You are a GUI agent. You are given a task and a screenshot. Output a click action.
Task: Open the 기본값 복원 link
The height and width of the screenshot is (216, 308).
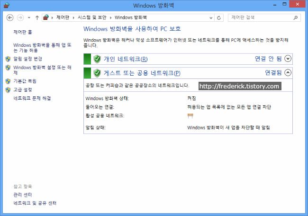pyautogui.click(x=25, y=81)
